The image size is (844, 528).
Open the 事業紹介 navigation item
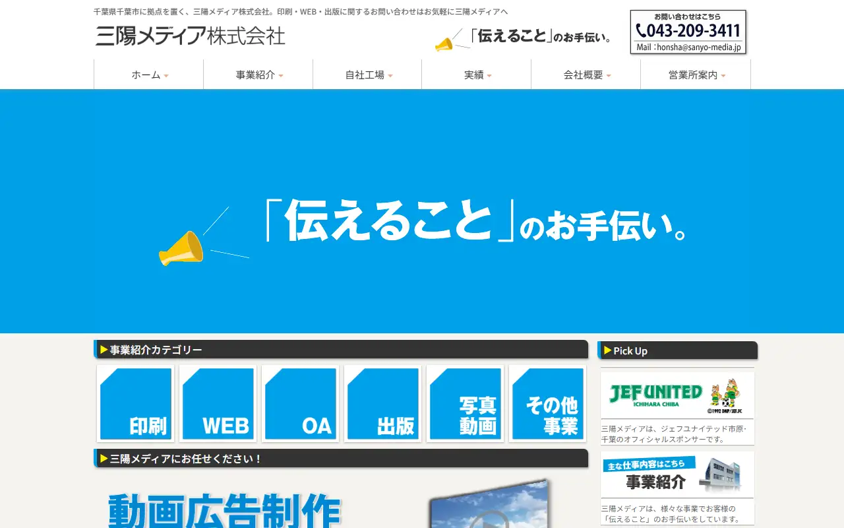(258, 75)
